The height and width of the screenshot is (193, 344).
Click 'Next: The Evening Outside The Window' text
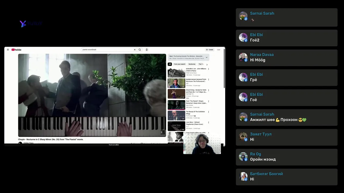186,56
